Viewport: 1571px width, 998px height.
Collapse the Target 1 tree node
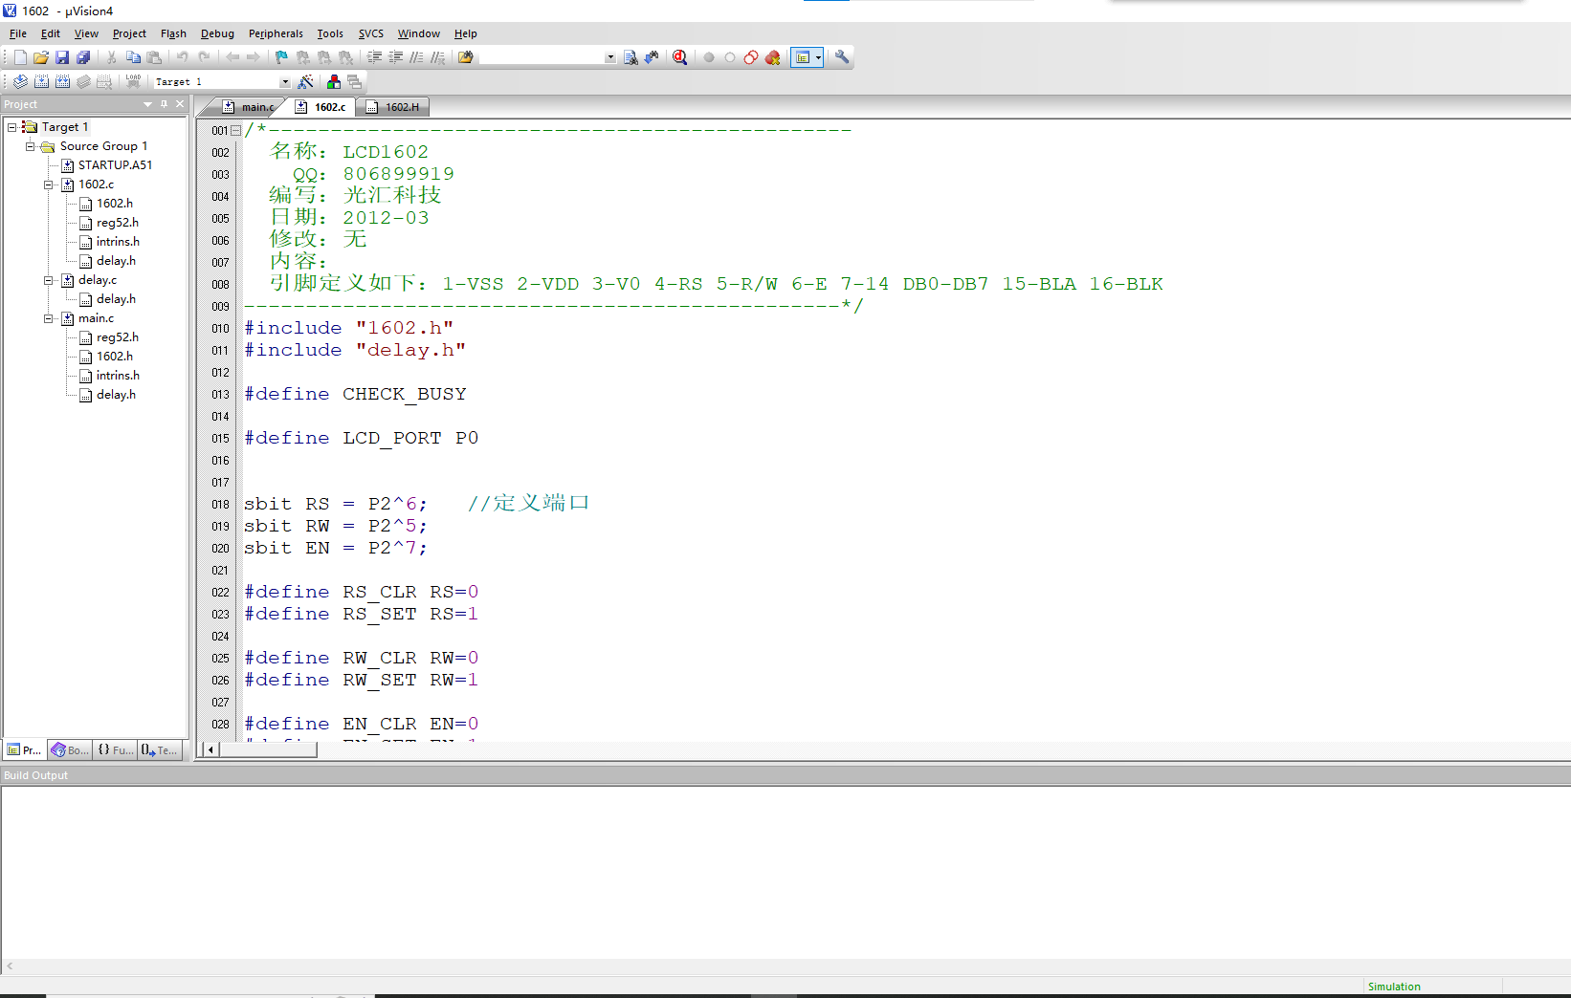tap(11, 127)
